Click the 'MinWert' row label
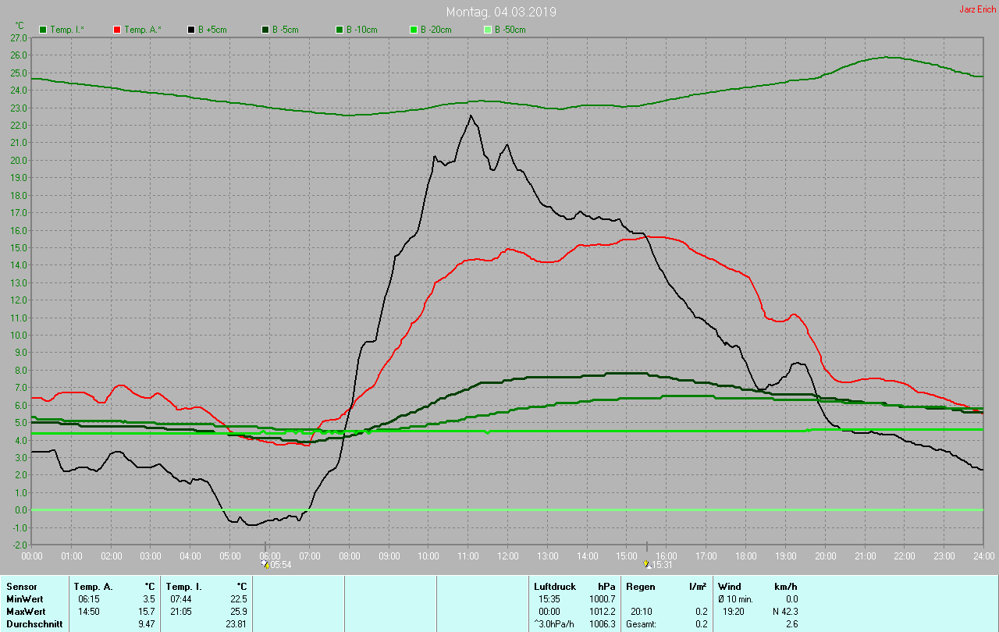This screenshot has height=632, width=999. [23, 598]
